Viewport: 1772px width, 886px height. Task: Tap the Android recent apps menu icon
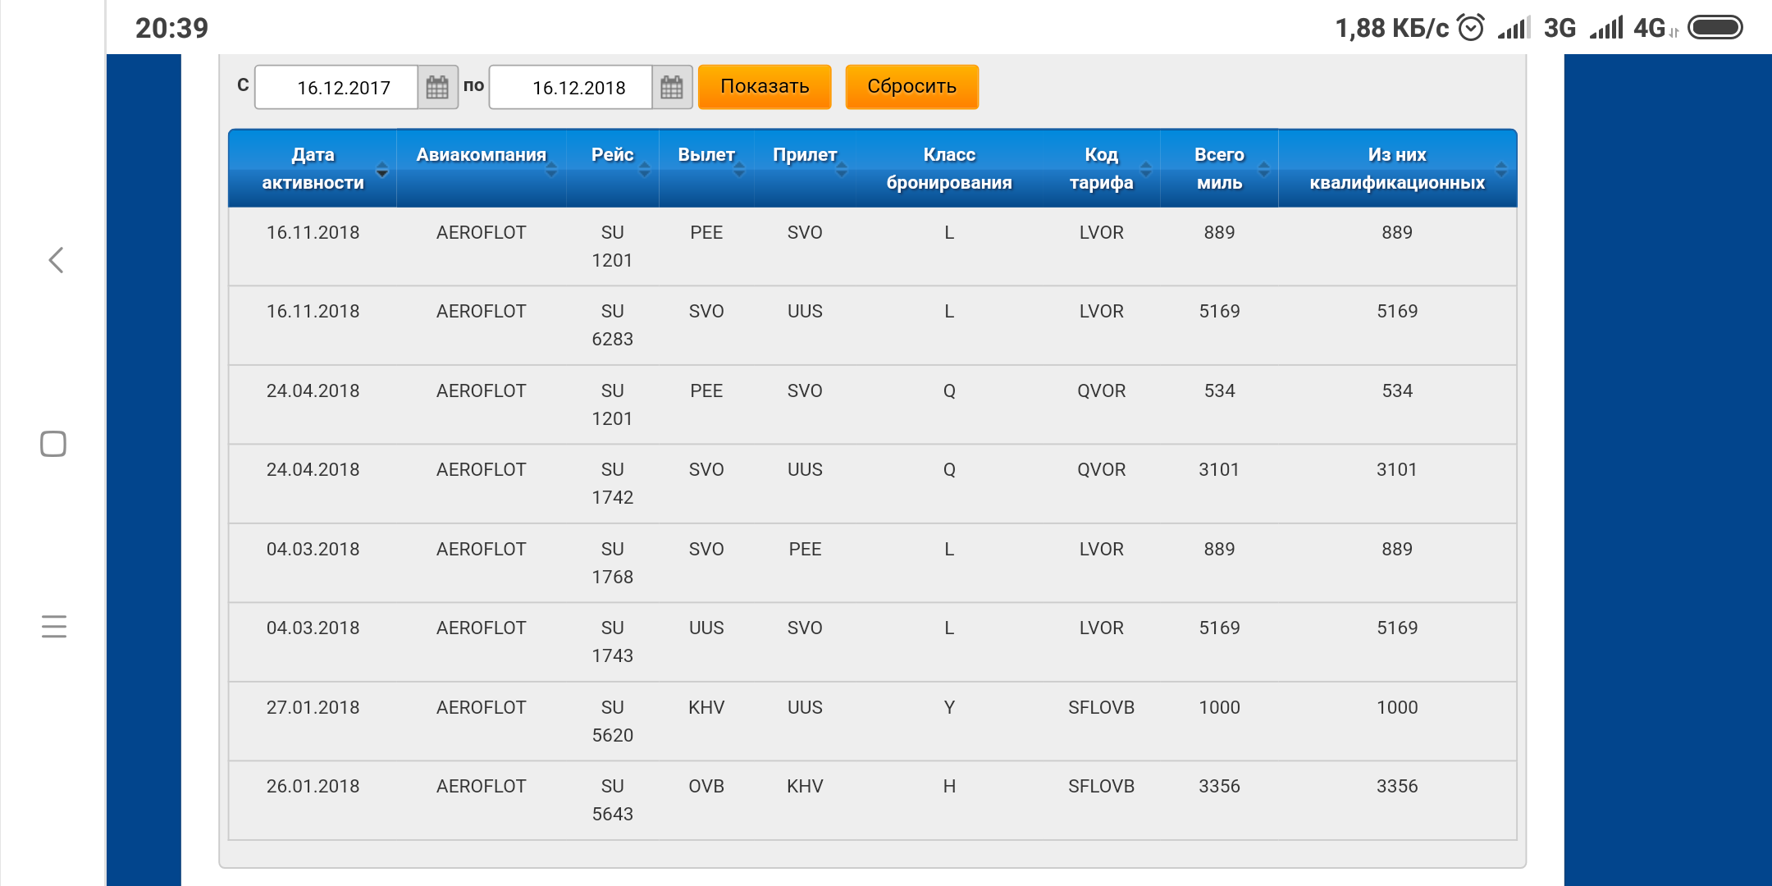coord(54,627)
